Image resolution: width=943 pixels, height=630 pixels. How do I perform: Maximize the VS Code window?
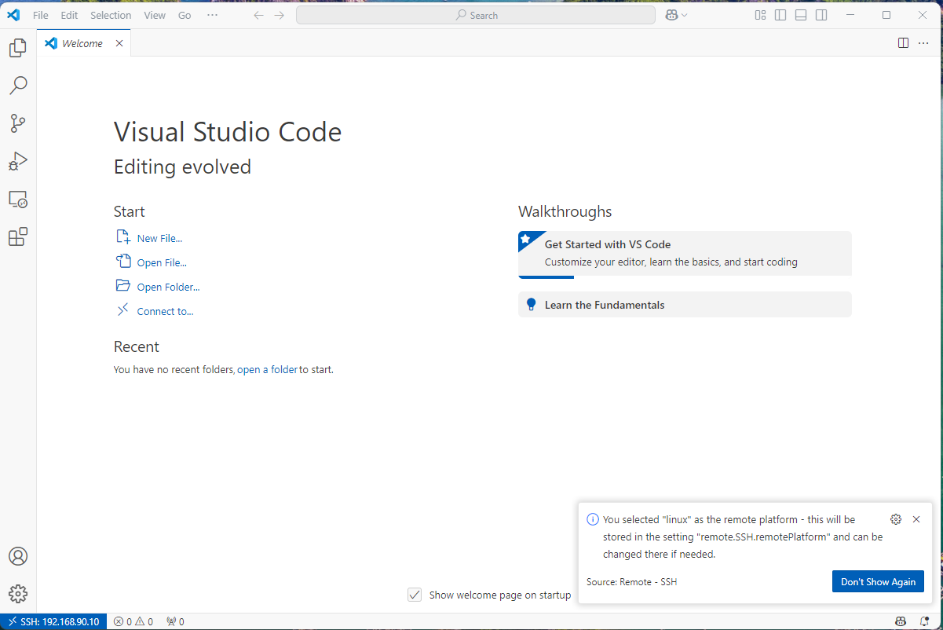[886, 15]
